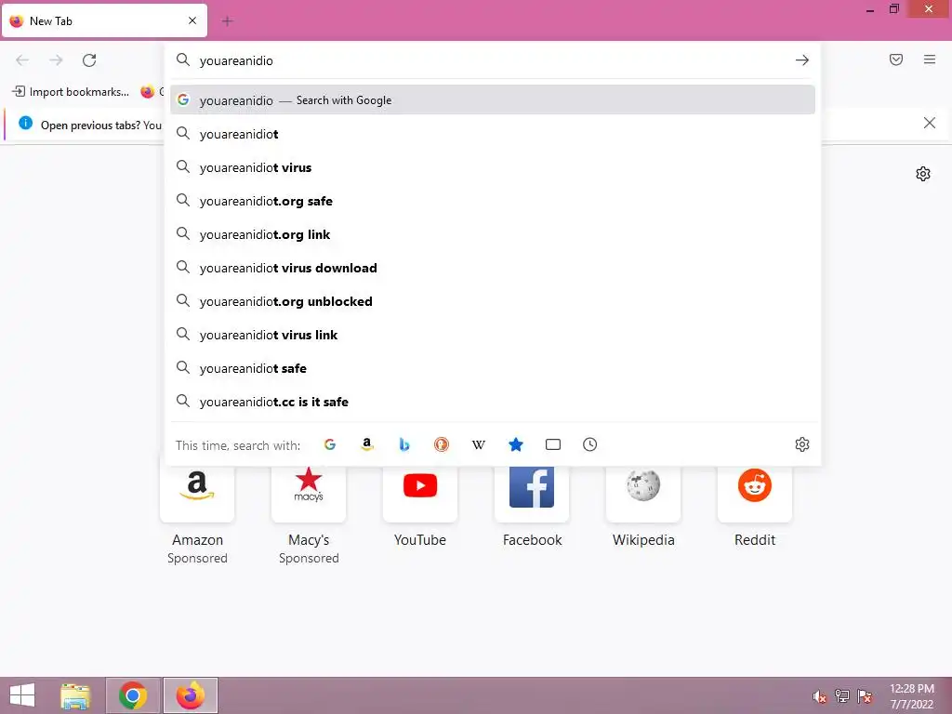This screenshot has height=714, width=952.
Task: Choose suggestion 'youareanidiot.org link'
Action: coord(493,233)
